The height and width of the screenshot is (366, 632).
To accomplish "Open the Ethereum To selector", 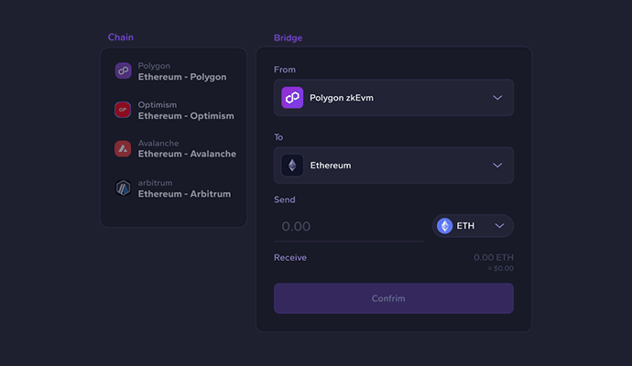I will pos(394,166).
